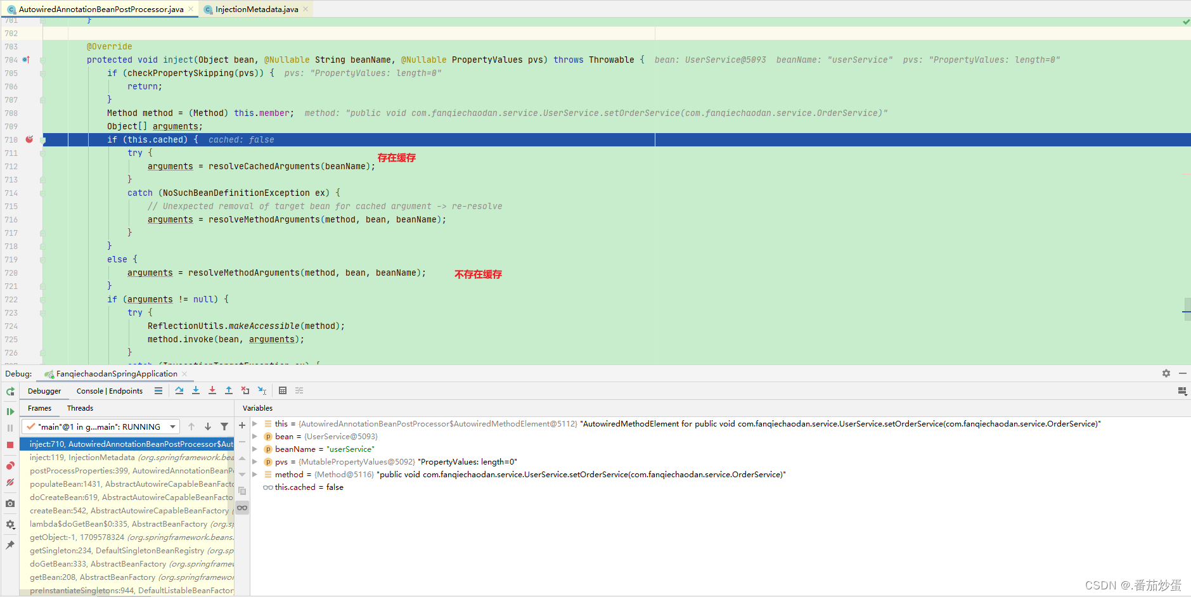Toggle the breakpoint on line 710
This screenshot has height=597, width=1191.
pyautogui.click(x=29, y=139)
